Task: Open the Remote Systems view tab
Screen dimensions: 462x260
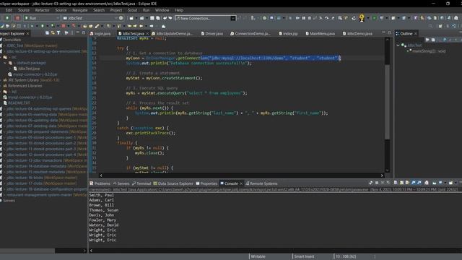Action: click(x=261, y=183)
